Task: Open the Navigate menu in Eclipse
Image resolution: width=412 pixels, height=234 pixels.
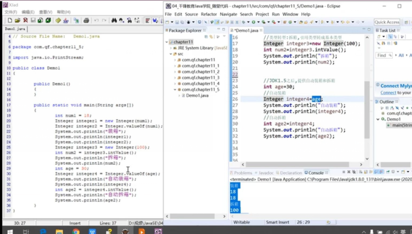Action: pyautogui.click(x=228, y=14)
